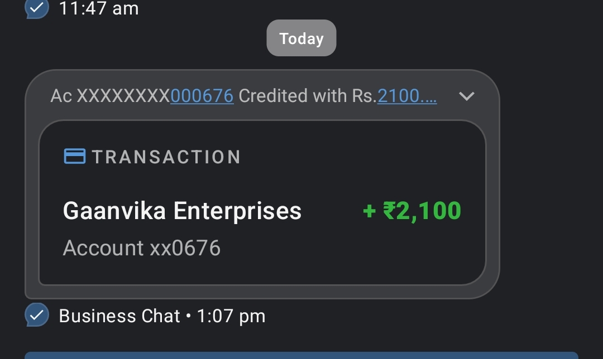
Task: Tap the credit card transaction icon
Action: (x=75, y=157)
